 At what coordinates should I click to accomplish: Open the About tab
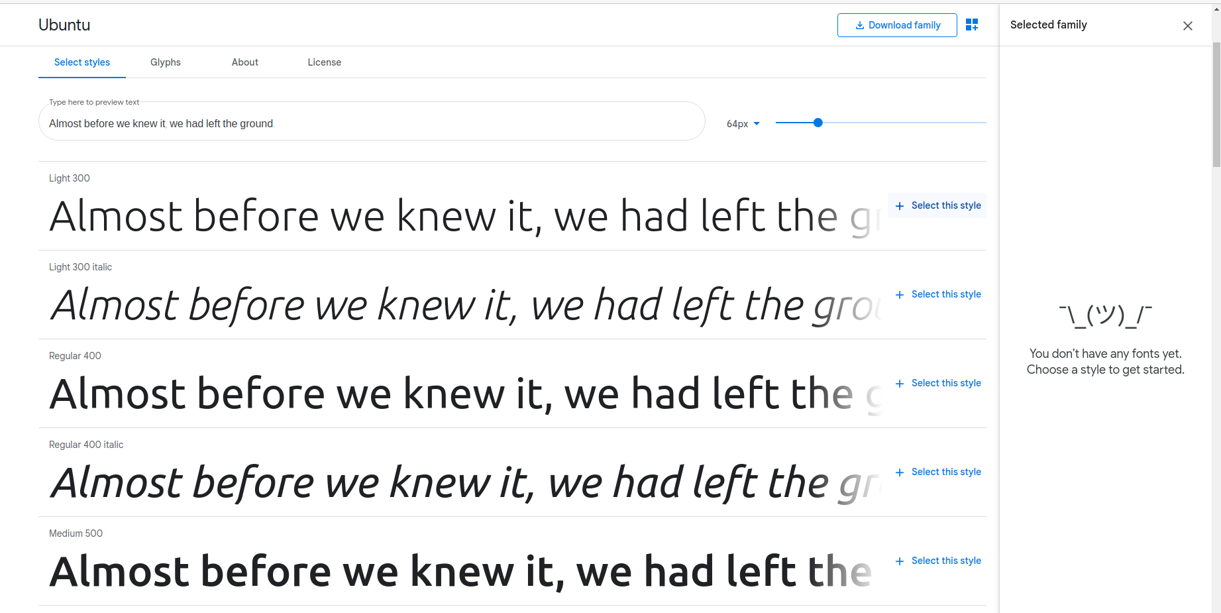244,62
